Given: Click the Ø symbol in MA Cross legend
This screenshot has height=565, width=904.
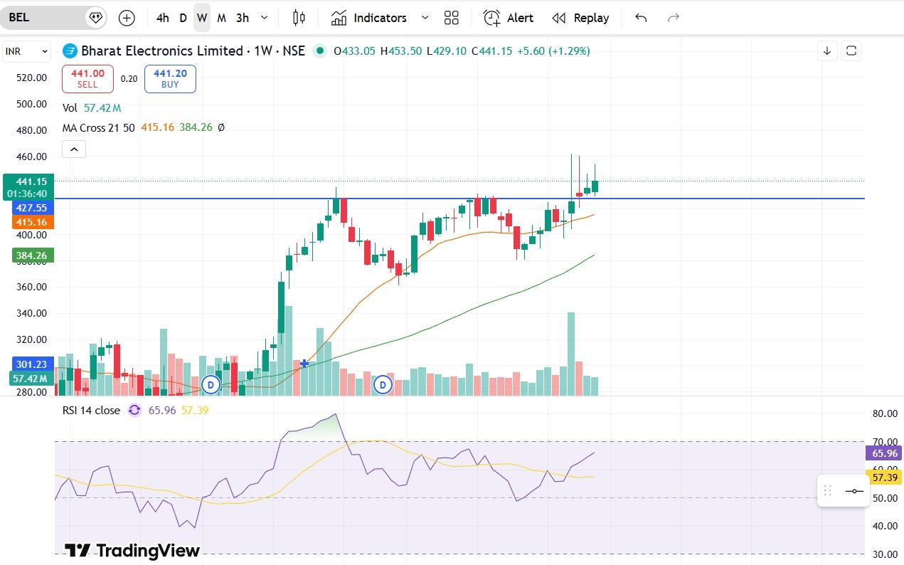Looking at the screenshot, I should click(221, 127).
